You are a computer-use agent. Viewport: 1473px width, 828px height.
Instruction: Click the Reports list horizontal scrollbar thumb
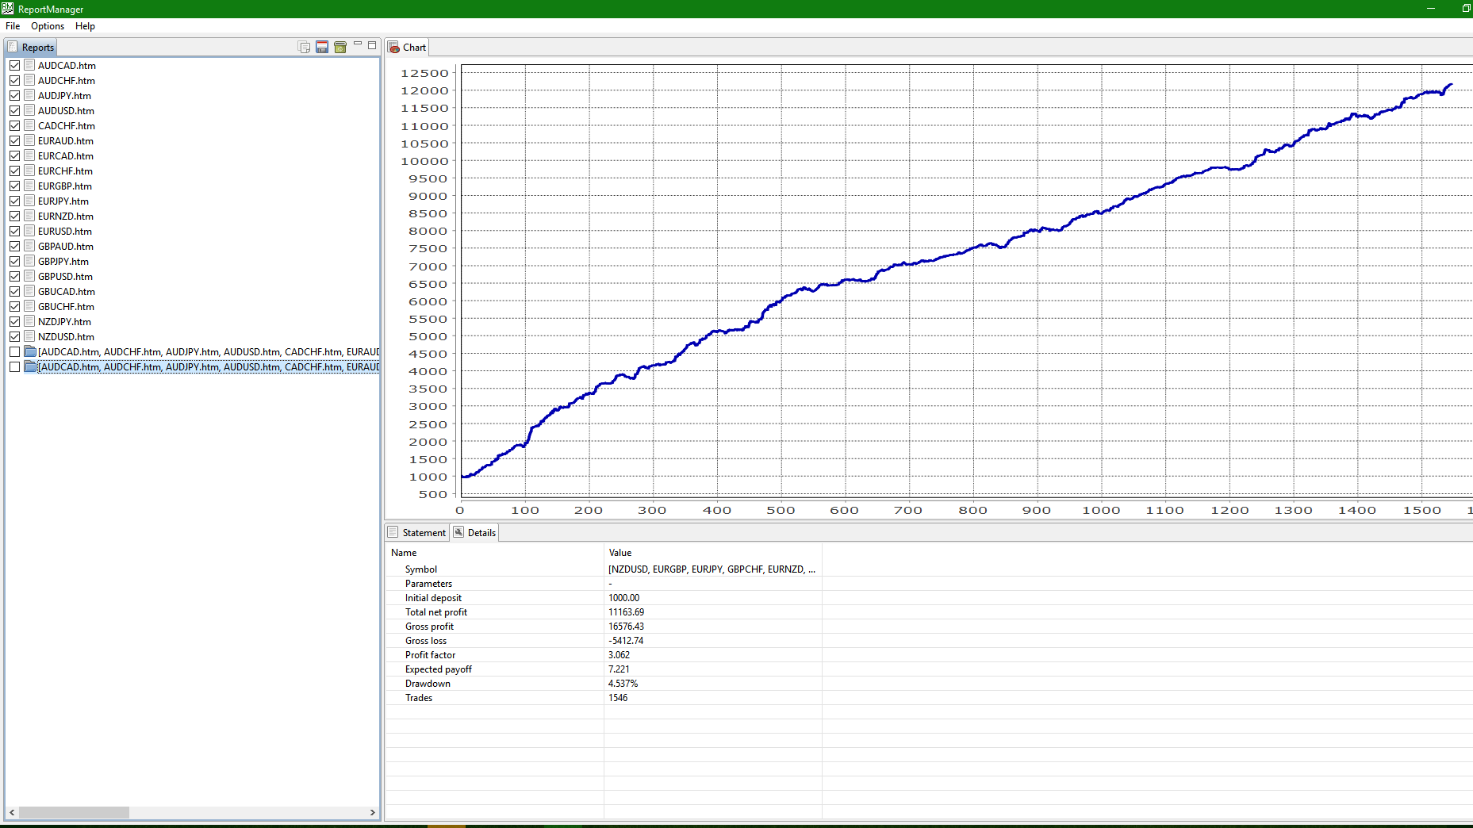point(74,812)
